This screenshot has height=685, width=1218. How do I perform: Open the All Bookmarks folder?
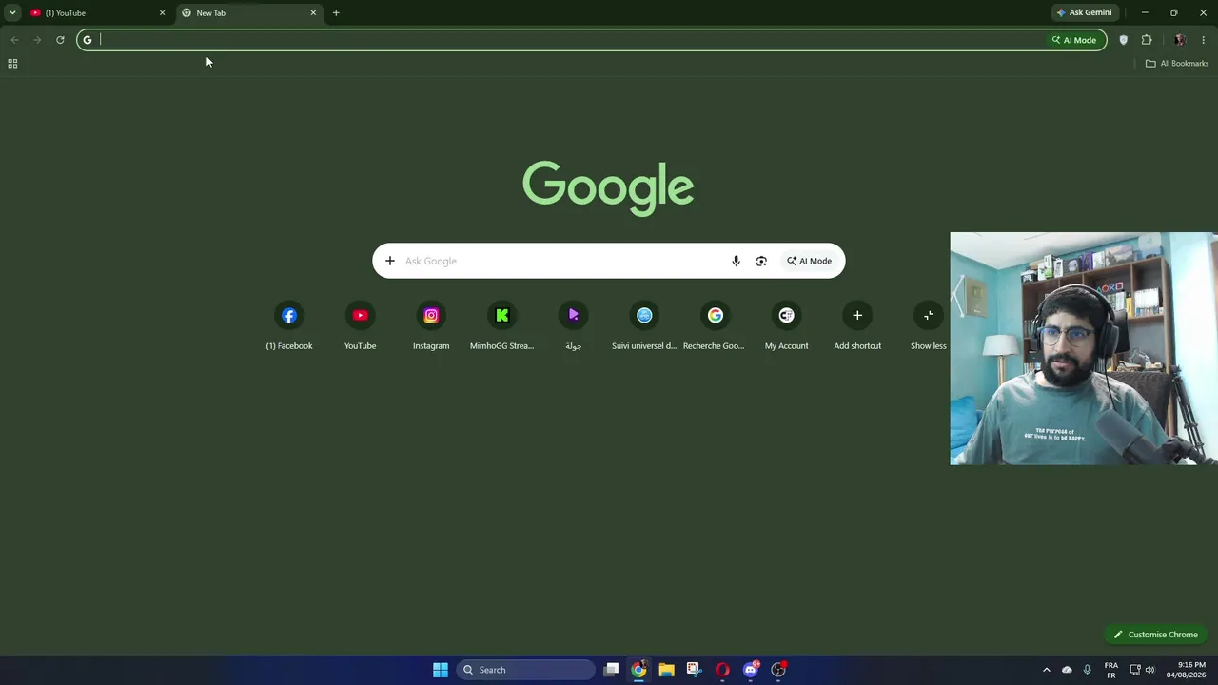1177,64
